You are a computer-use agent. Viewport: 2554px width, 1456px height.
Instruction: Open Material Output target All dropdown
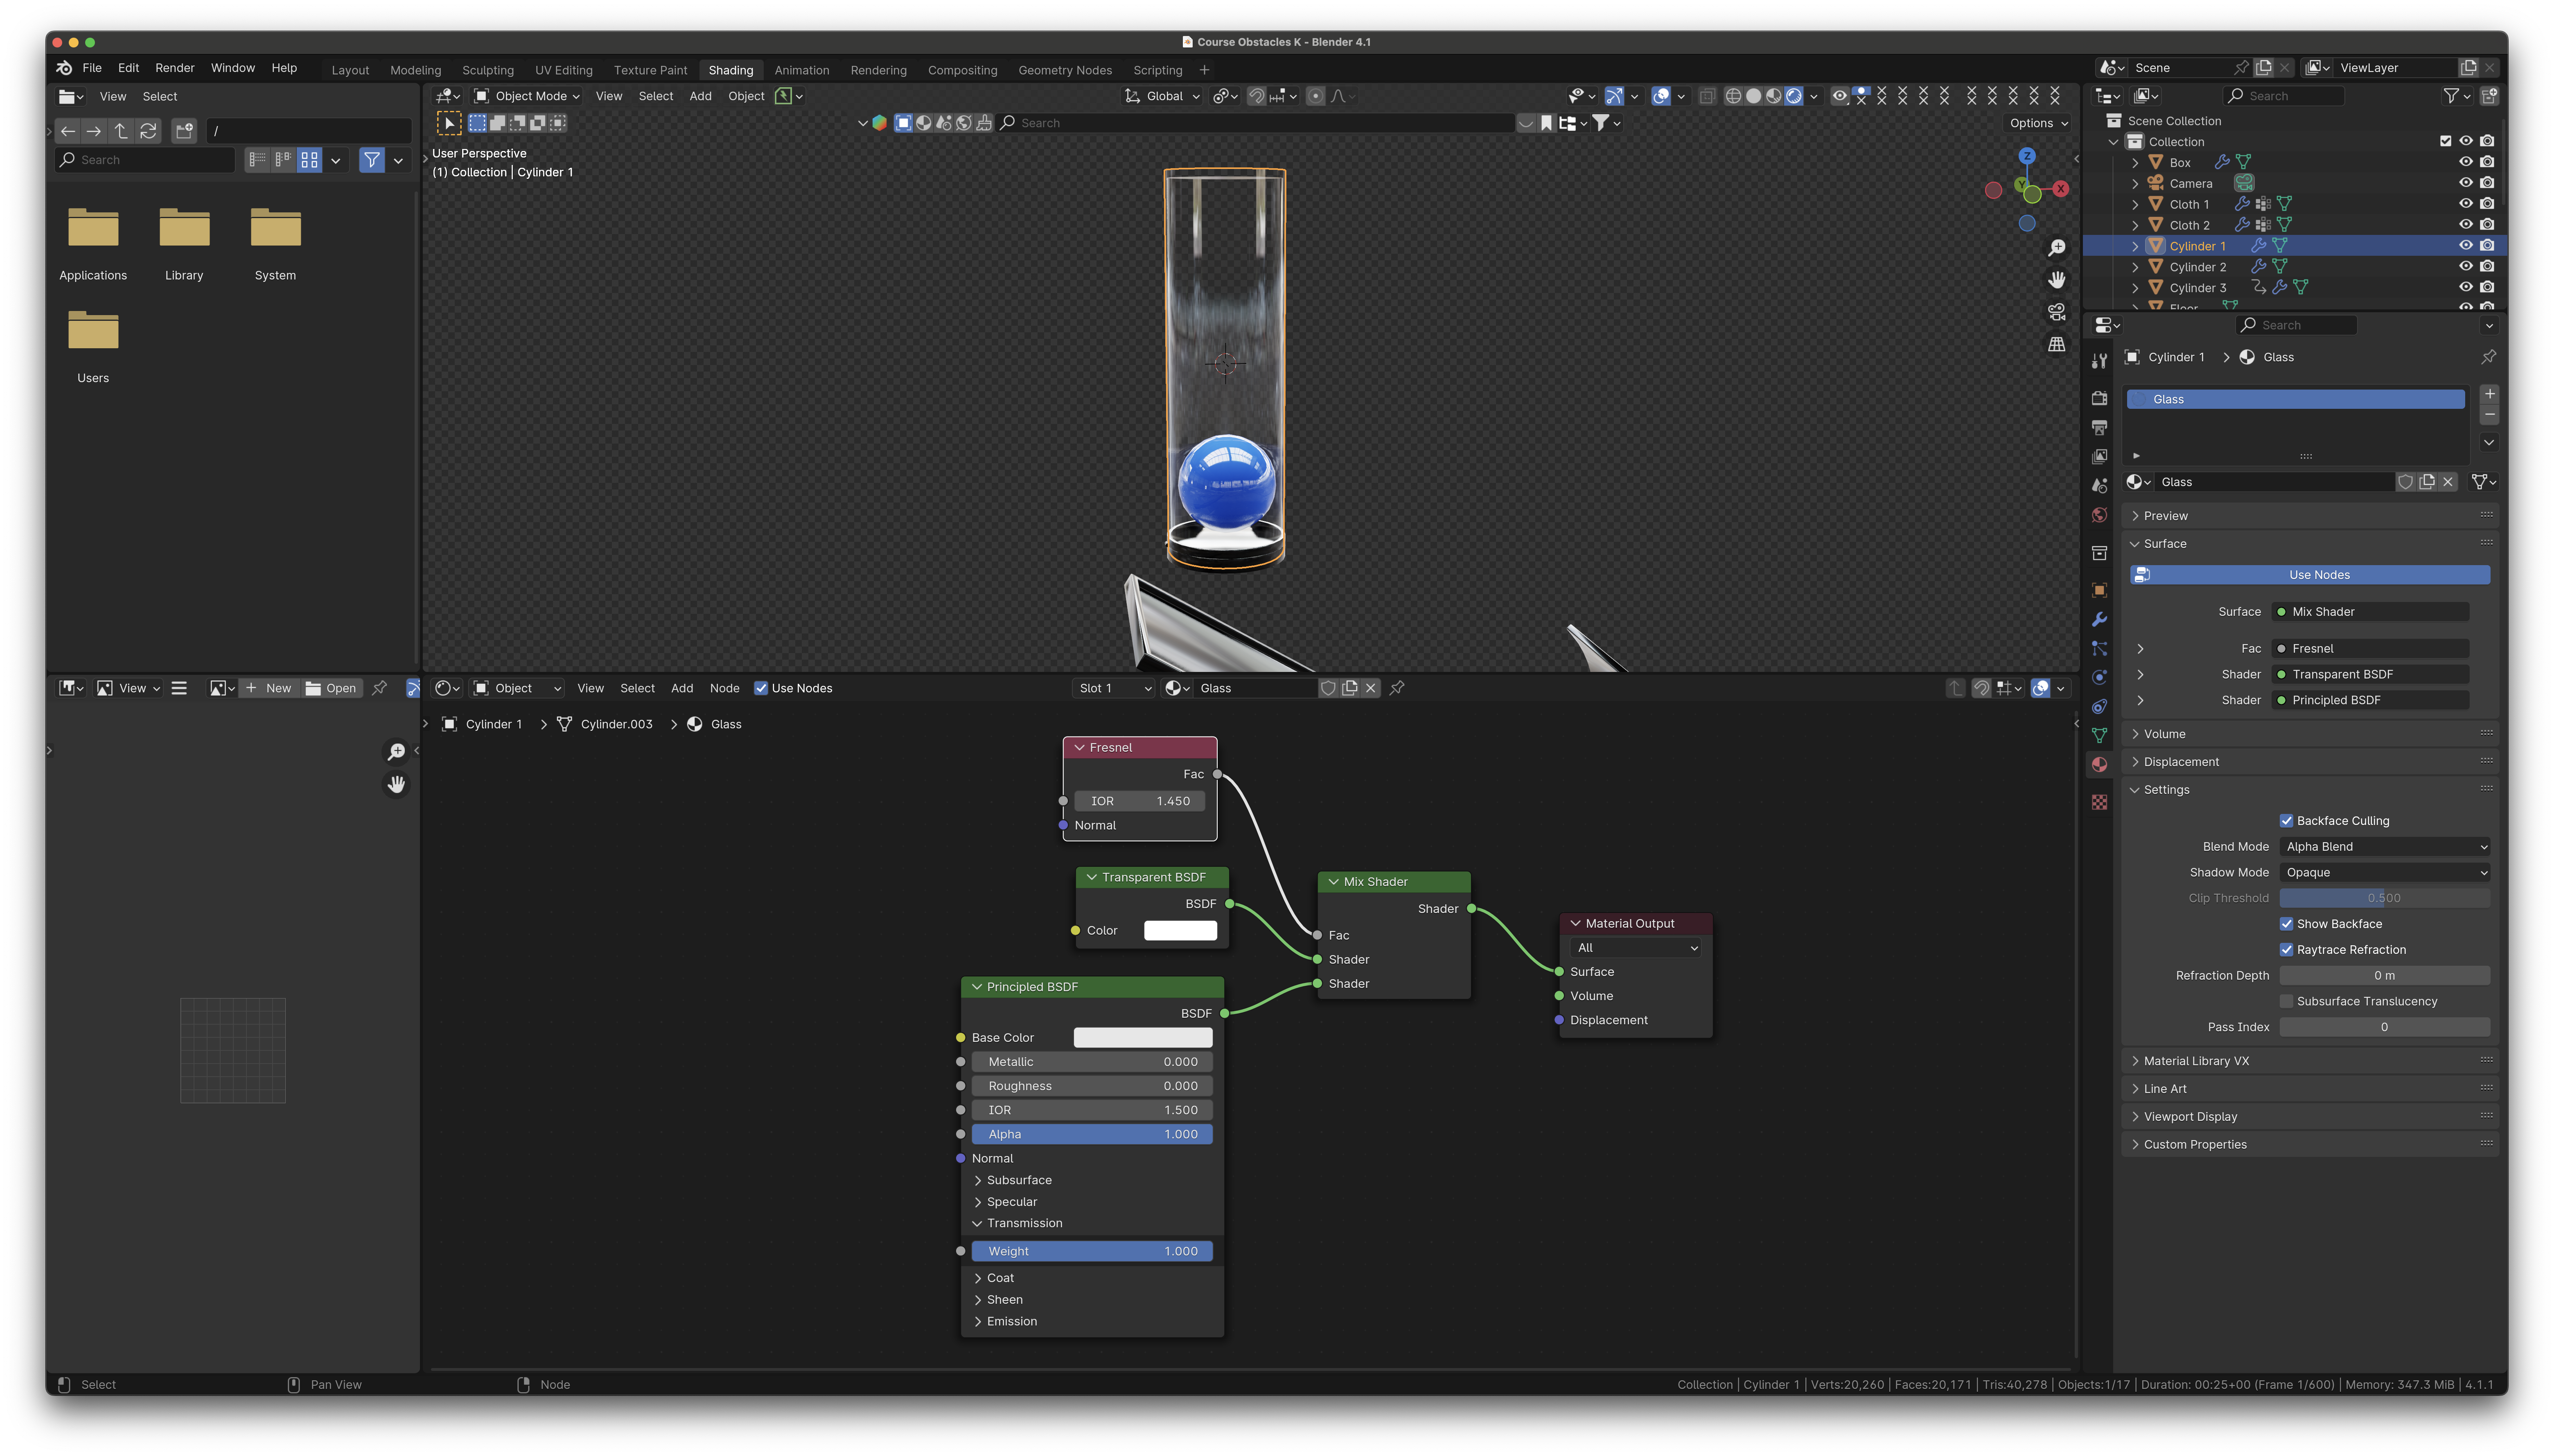pos(1635,948)
